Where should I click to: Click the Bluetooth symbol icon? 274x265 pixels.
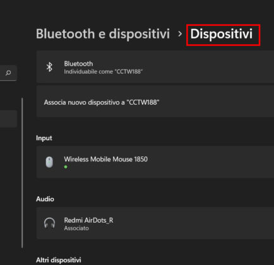coord(49,67)
